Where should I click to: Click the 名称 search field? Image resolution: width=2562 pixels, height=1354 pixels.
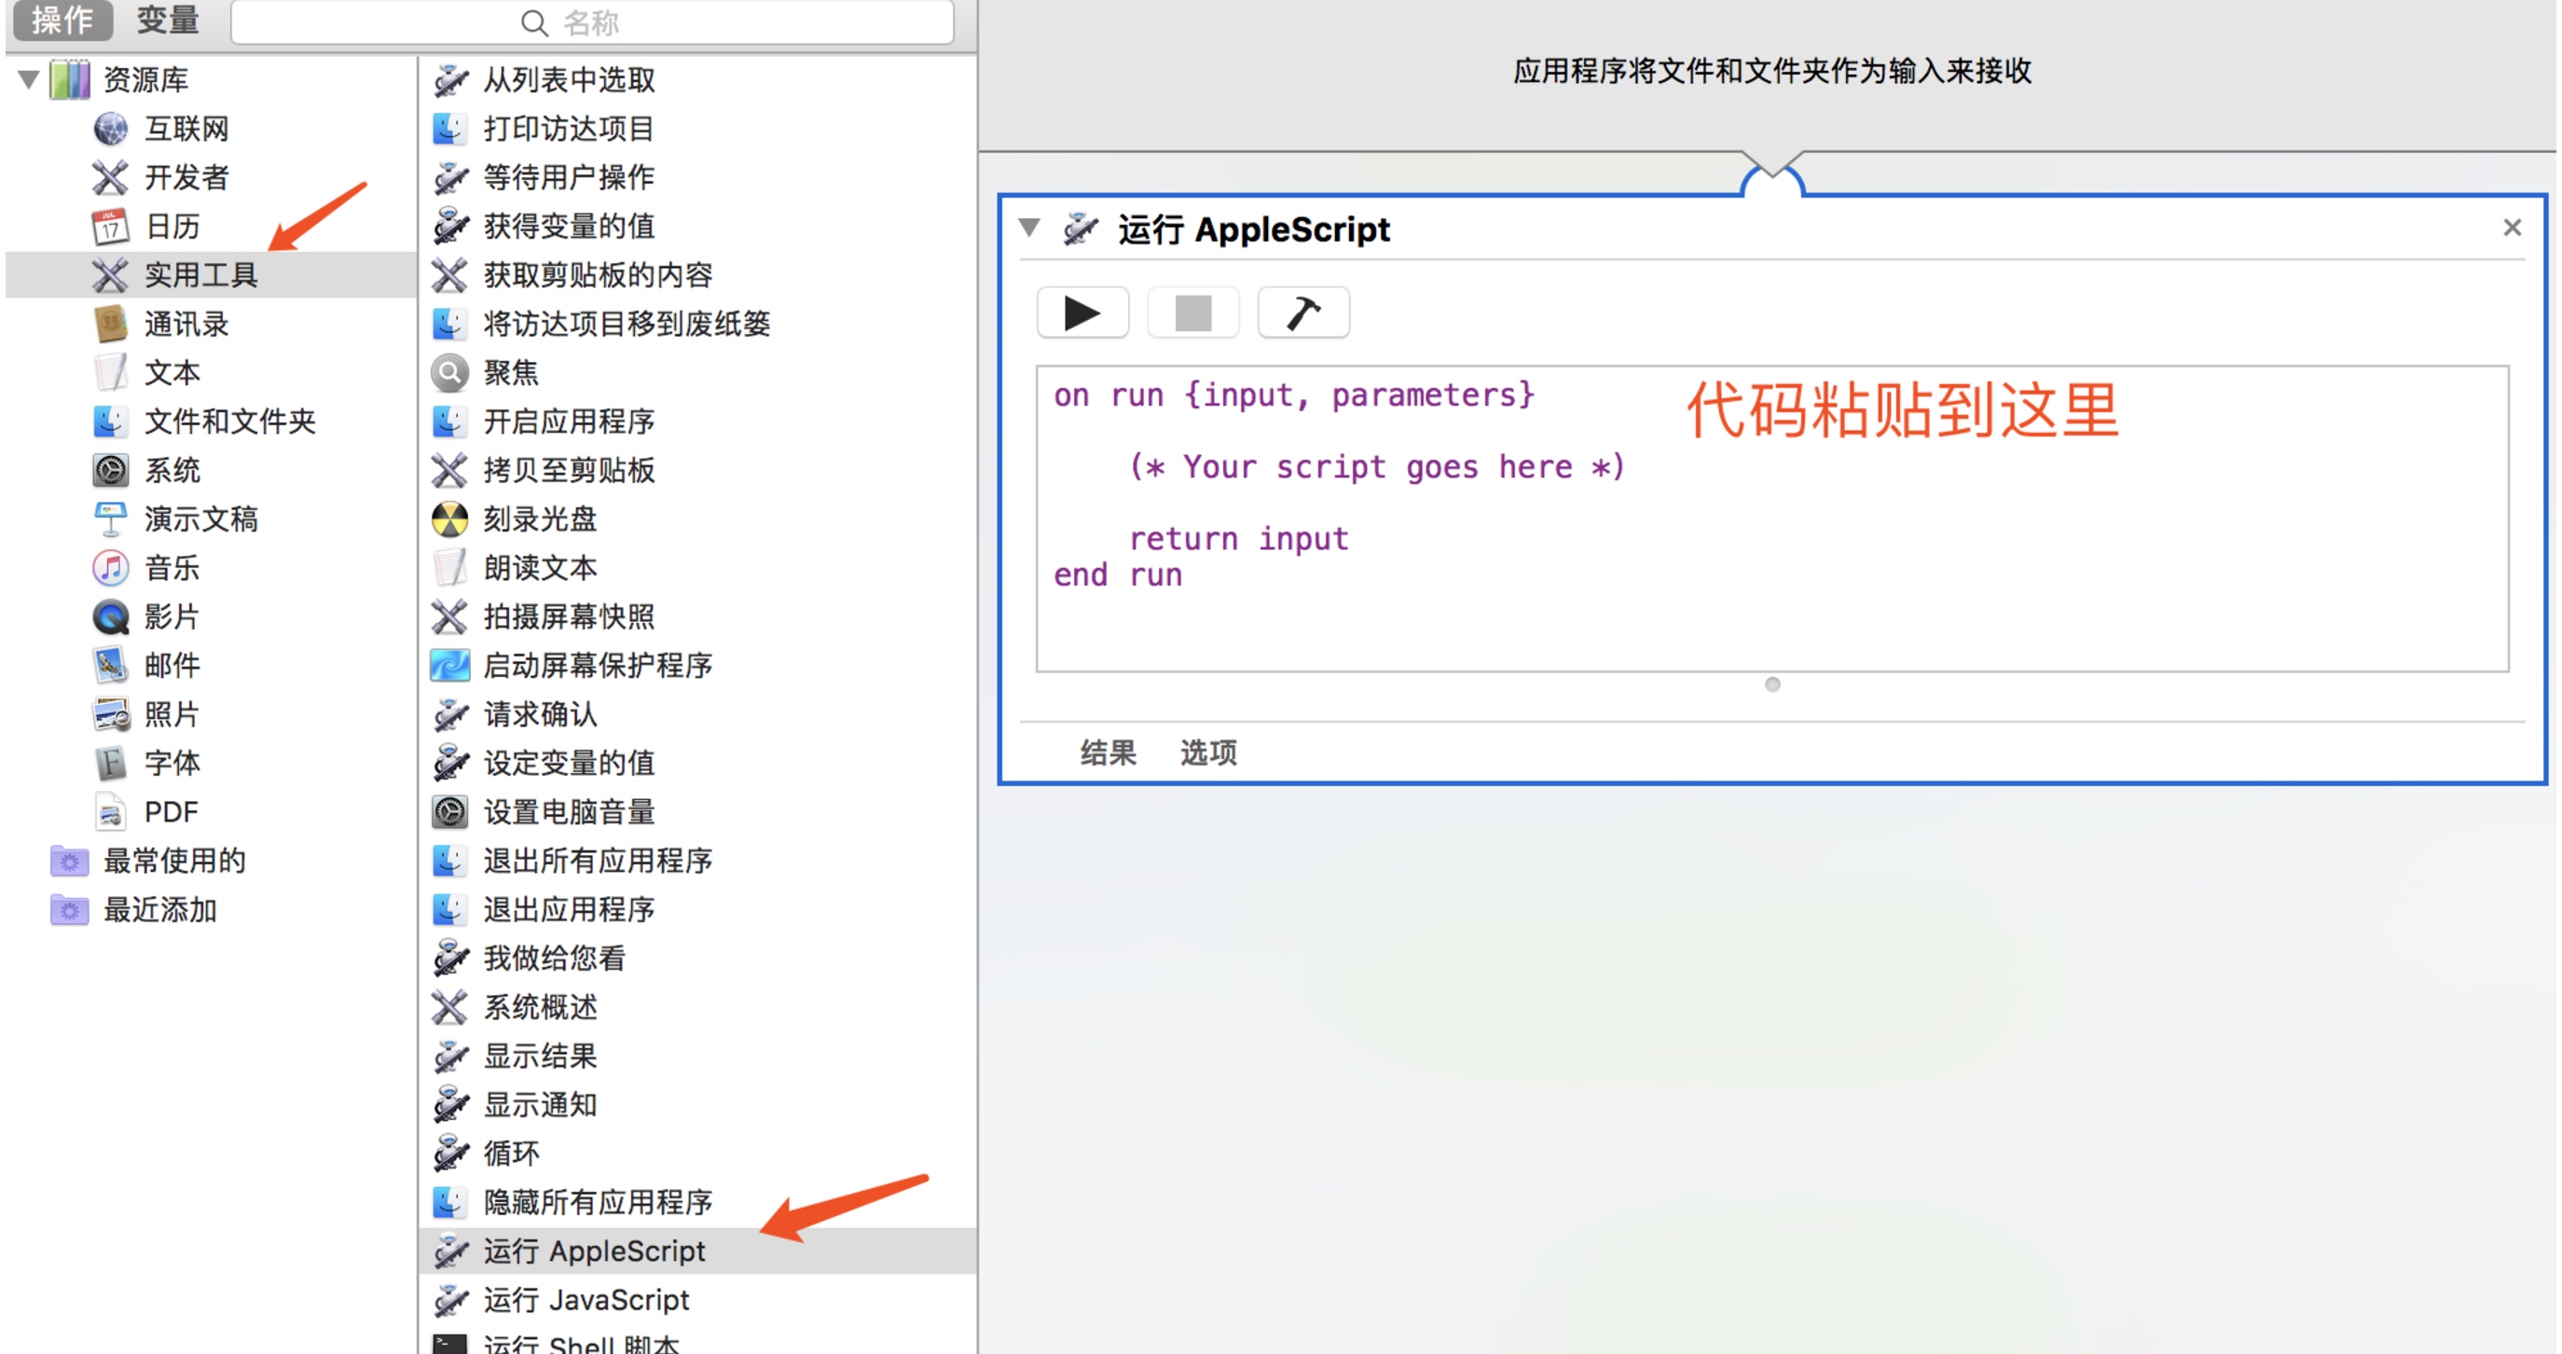pos(593,21)
